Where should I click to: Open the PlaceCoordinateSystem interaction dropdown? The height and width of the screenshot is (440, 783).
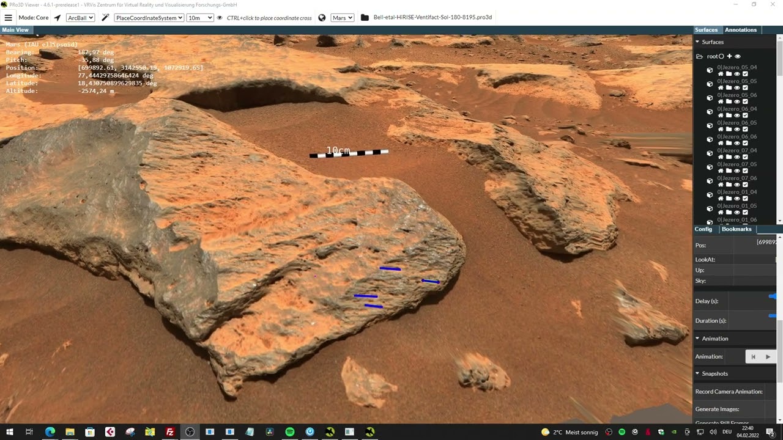pos(149,18)
